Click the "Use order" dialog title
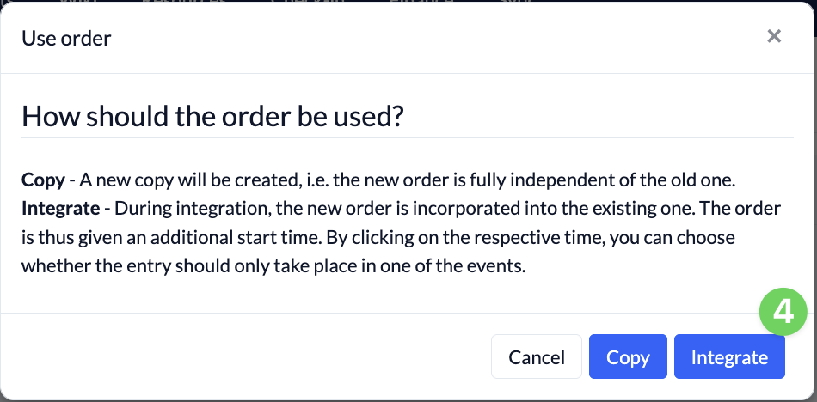The image size is (817, 402). click(66, 39)
